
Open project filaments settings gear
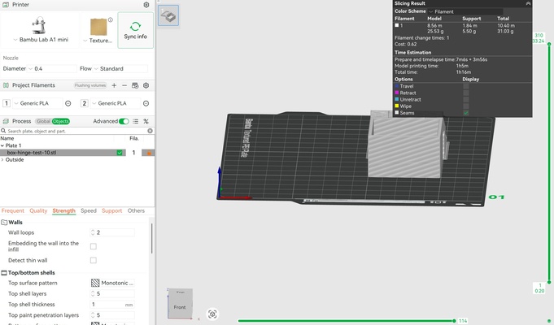tap(146, 85)
